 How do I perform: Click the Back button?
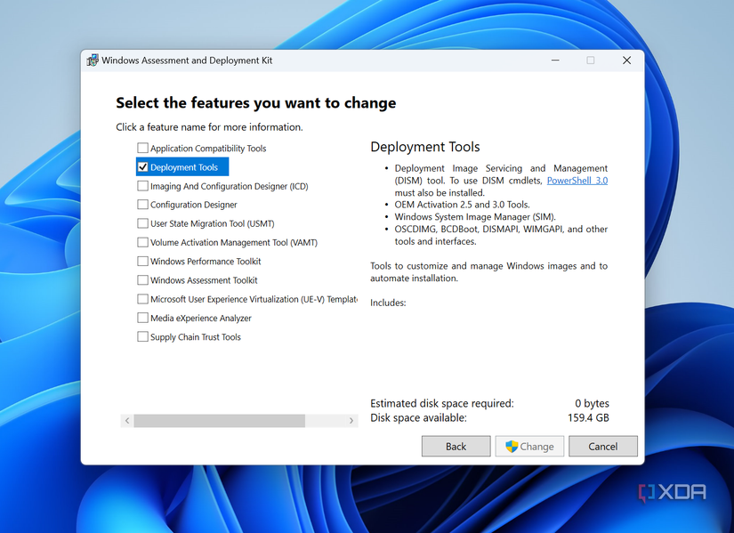(x=456, y=446)
